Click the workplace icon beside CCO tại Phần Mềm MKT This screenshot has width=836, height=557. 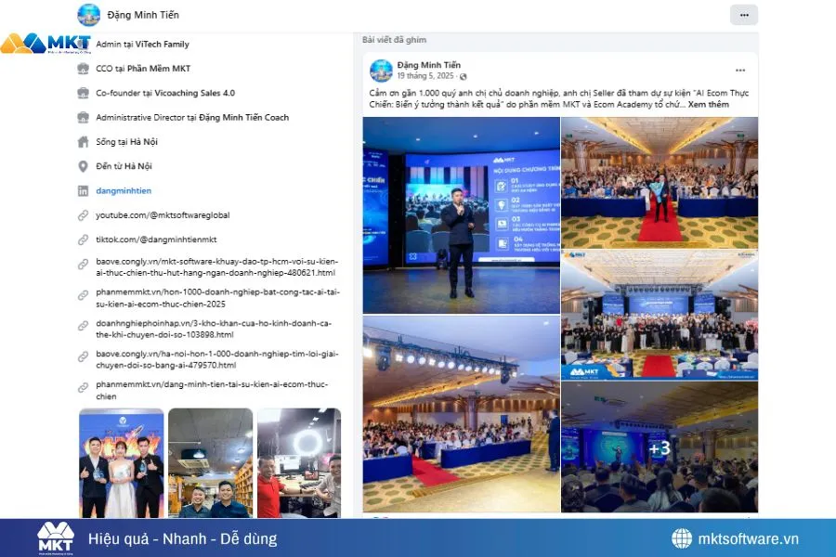tap(83, 69)
